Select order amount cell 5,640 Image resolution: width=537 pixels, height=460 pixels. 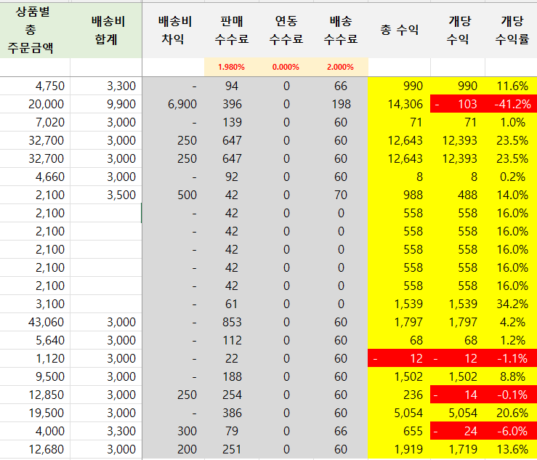point(35,340)
